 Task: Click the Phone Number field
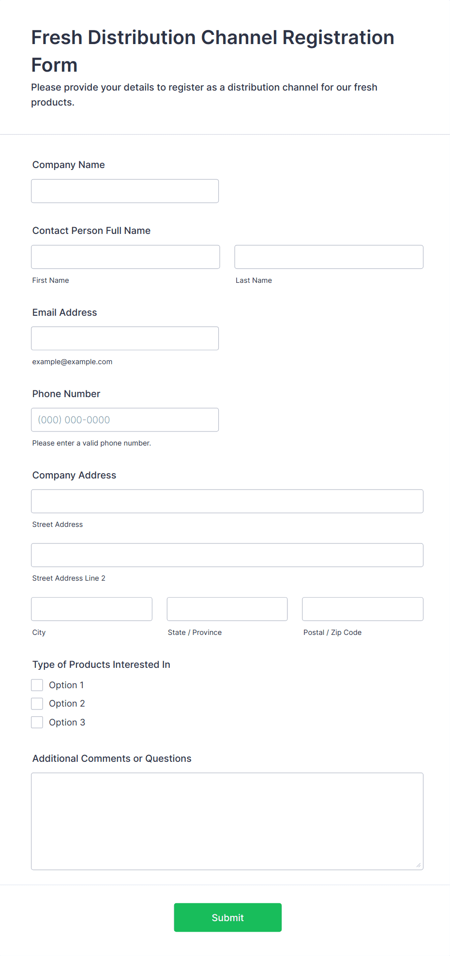(125, 419)
